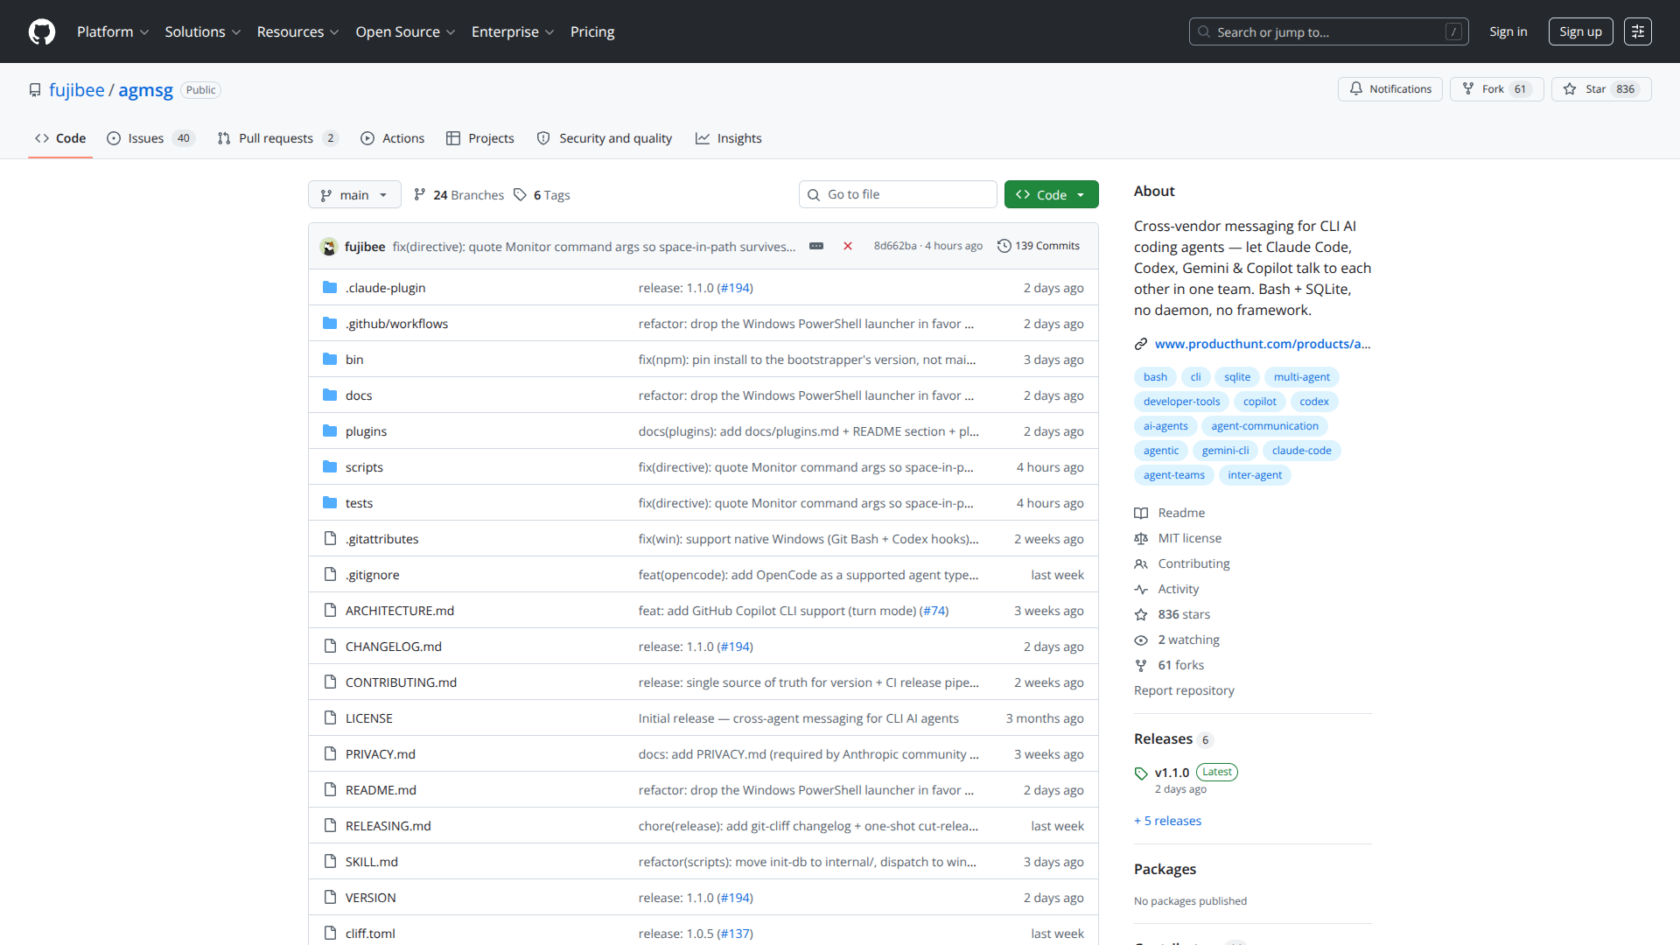Image resolution: width=1680 pixels, height=945 pixels.
Task: Open the 24 Branches list
Action: pyautogui.click(x=458, y=195)
